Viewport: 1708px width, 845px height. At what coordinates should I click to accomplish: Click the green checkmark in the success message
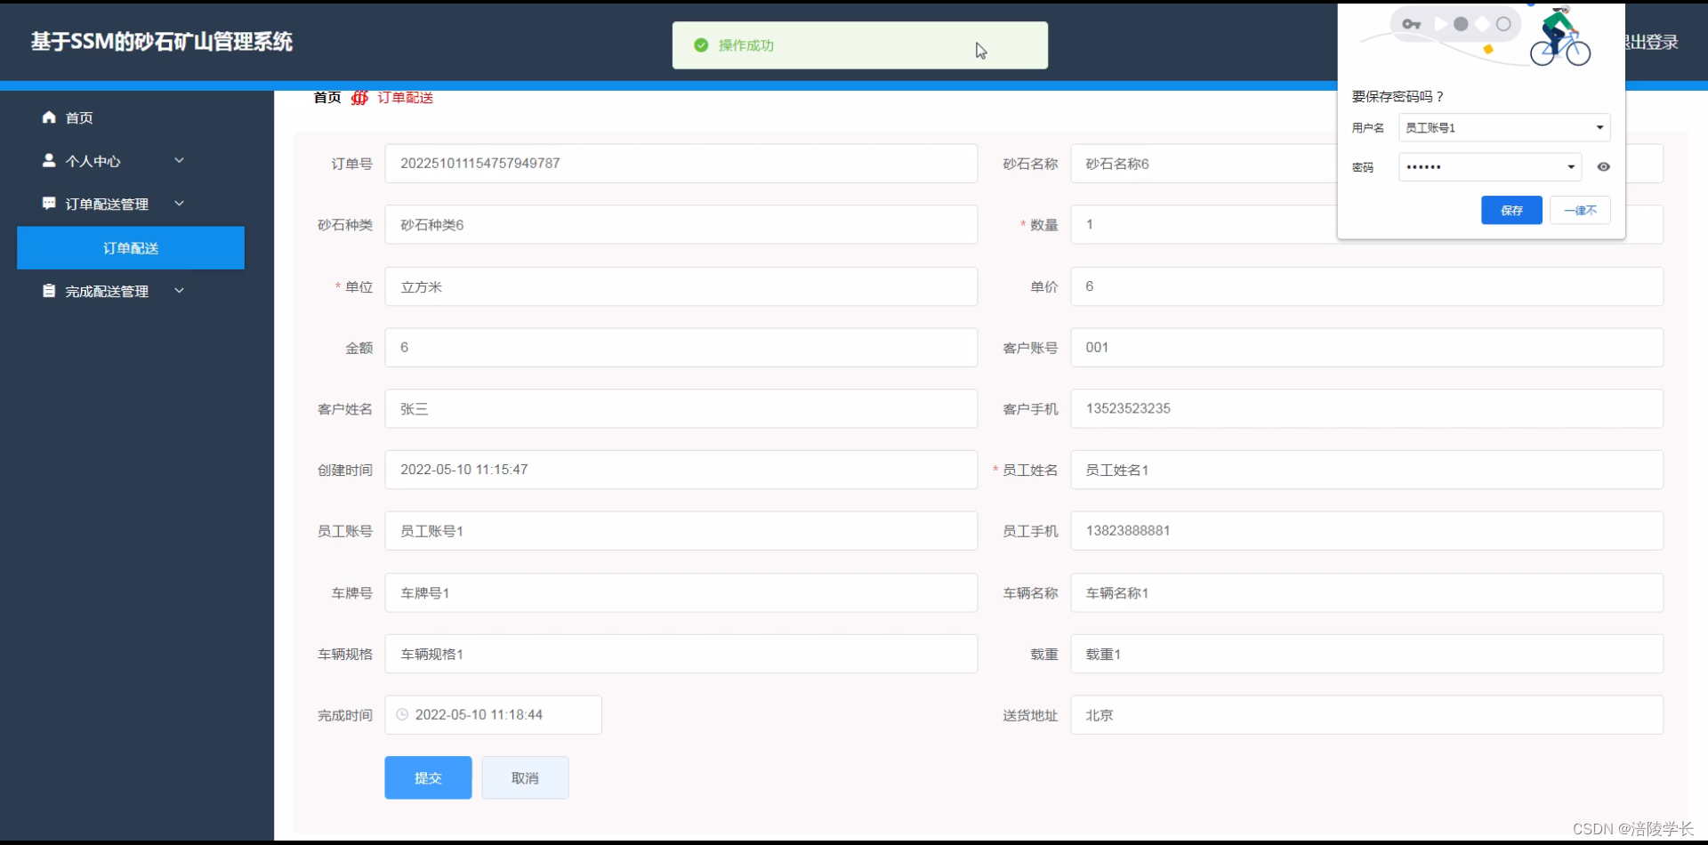click(701, 44)
